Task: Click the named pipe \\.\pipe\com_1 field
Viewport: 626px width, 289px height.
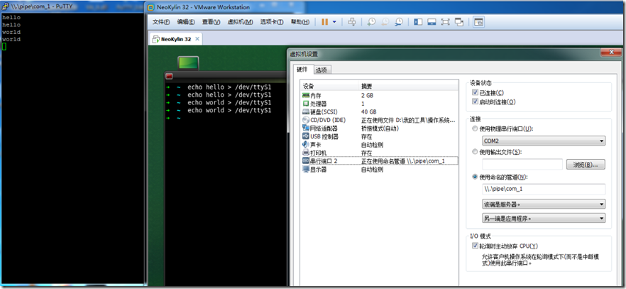Action: click(x=544, y=189)
